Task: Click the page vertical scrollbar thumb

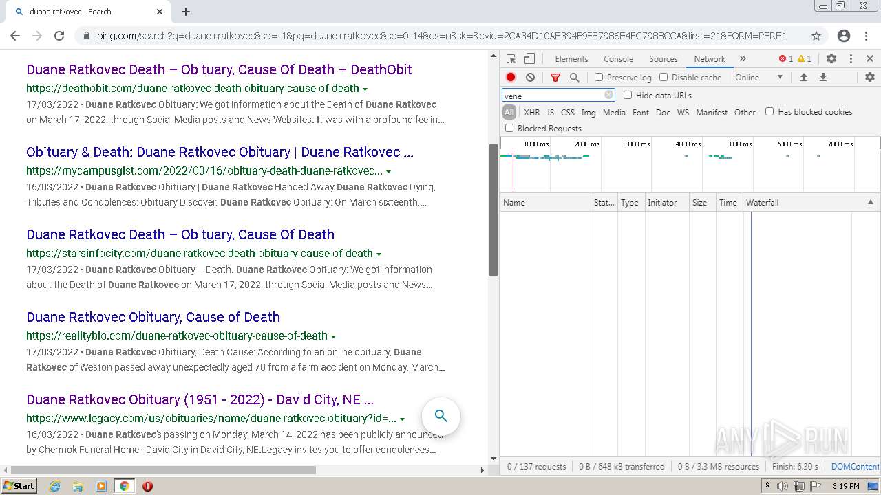Action: coord(493,210)
